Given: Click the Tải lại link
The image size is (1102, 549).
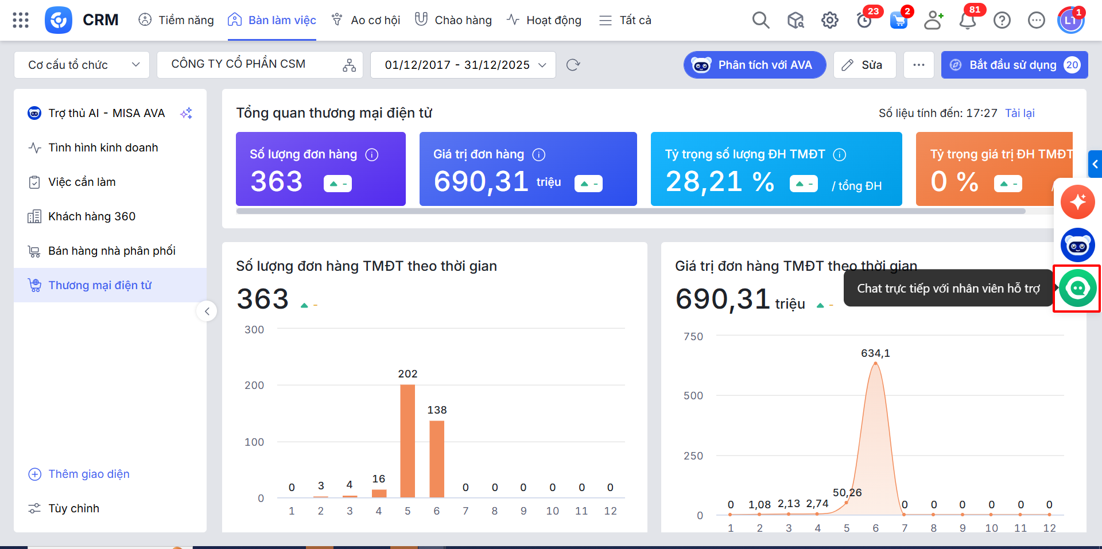Looking at the screenshot, I should click(1019, 113).
